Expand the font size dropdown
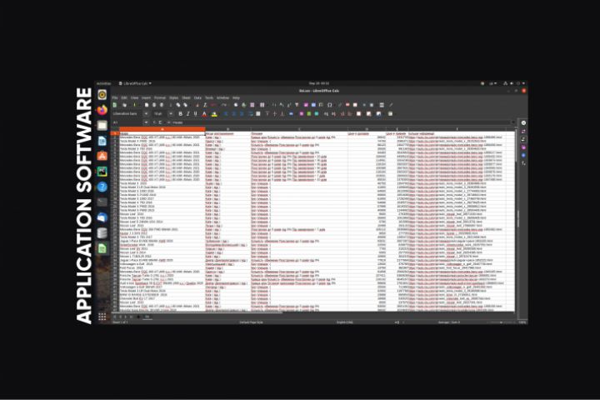Screen dimensions: 600x400 (171, 114)
